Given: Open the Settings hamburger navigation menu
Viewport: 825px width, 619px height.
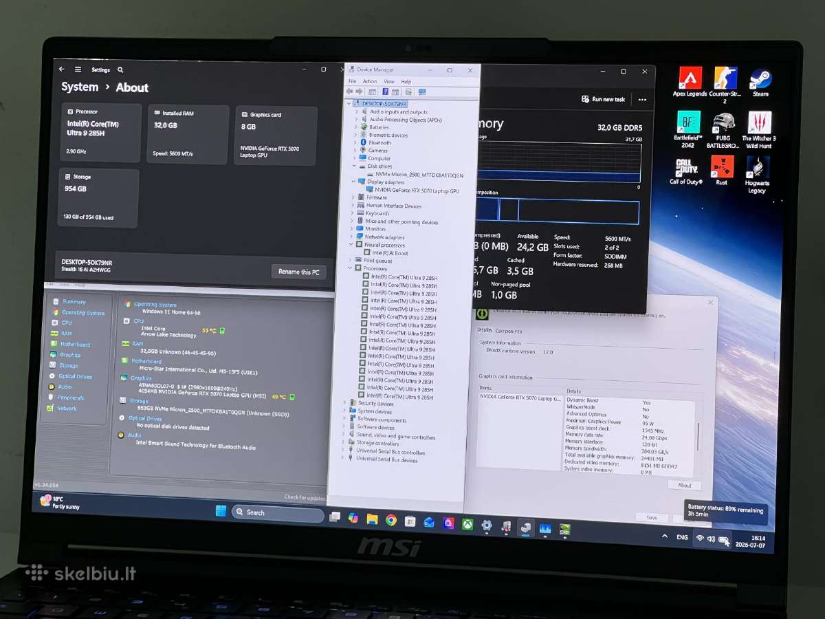Looking at the screenshot, I should 78,69.
